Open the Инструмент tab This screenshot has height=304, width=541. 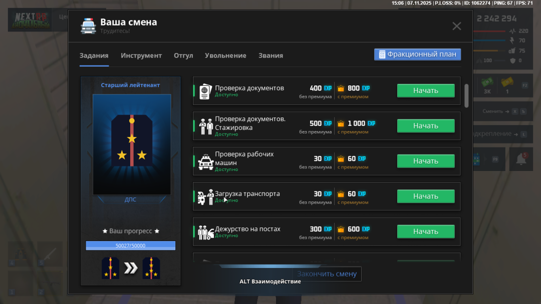pyautogui.click(x=141, y=55)
